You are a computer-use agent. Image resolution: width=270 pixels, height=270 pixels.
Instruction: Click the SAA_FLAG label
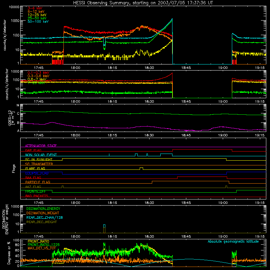pos(33,178)
